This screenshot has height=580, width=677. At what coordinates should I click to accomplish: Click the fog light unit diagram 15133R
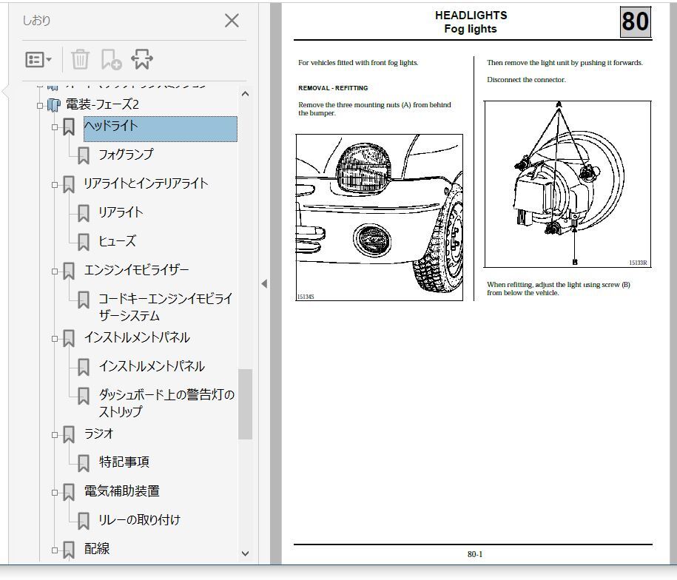coord(567,184)
